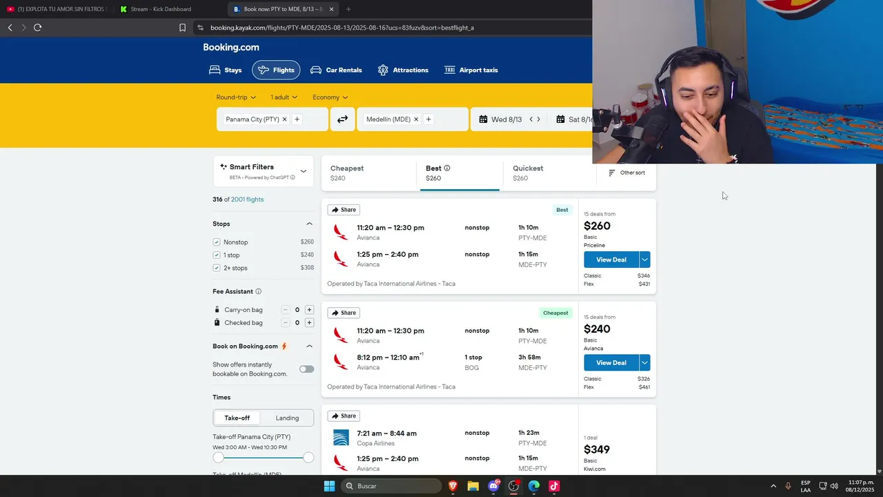Select Flex $431 fare option
The height and width of the screenshot is (497, 883).
(617, 284)
